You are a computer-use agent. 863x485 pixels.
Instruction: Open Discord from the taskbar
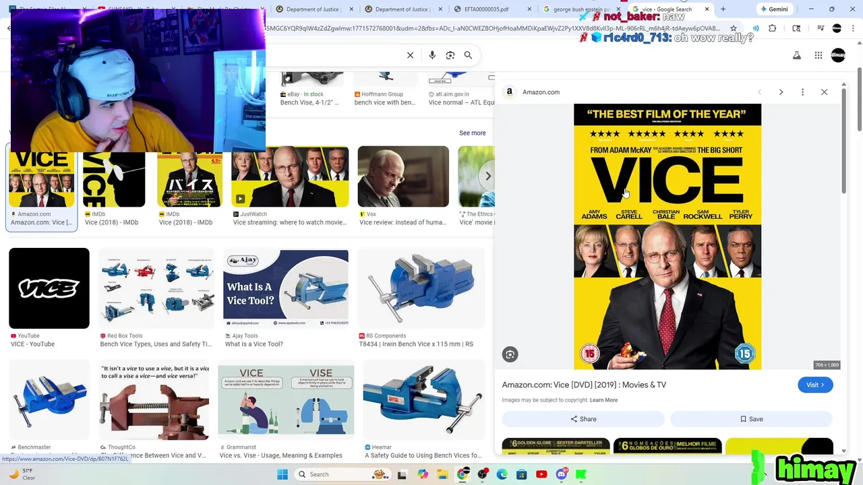pos(562,474)
